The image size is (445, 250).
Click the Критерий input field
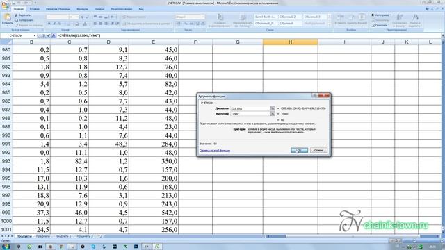(x=250, y=114)
